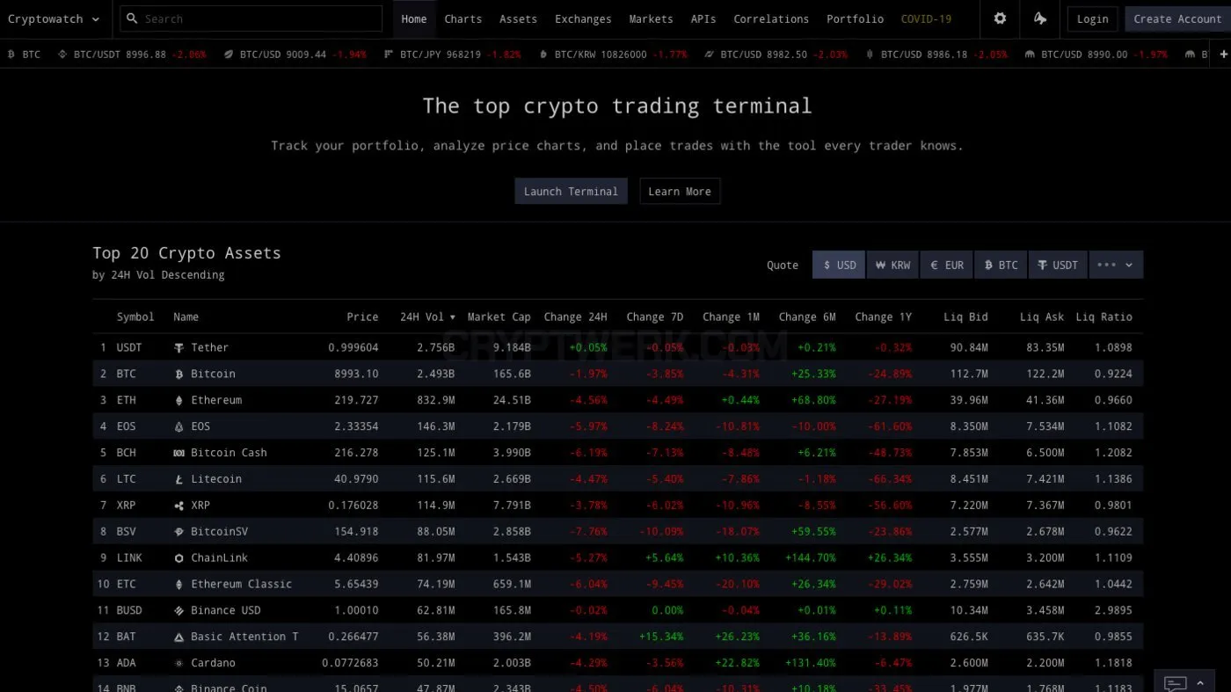Sort table by 24H Vol column

[x=427, y=317]
